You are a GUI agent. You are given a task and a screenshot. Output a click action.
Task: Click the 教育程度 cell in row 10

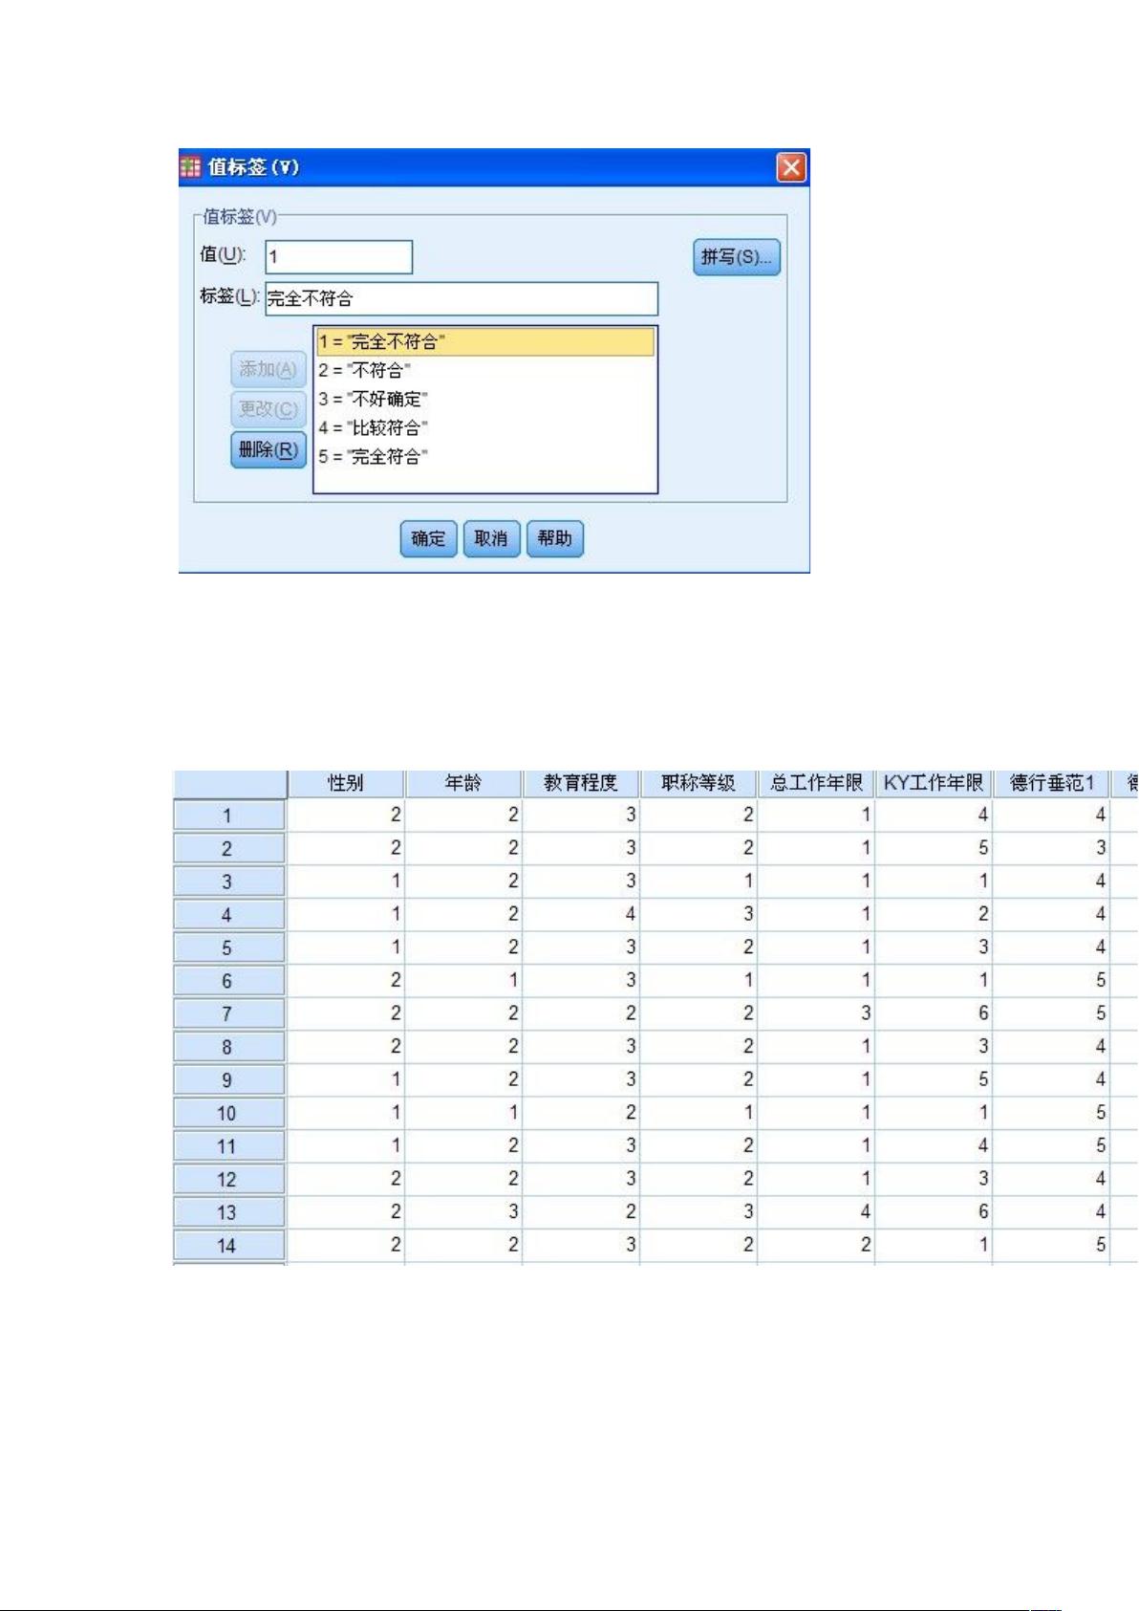[580, 1112]
